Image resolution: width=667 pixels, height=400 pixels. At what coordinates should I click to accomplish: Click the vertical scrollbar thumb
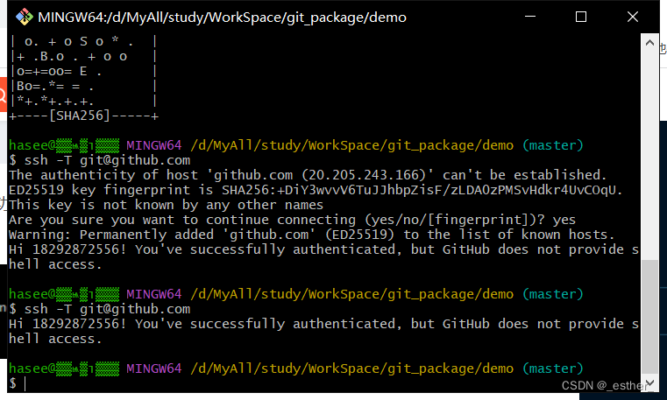[649, 317]
